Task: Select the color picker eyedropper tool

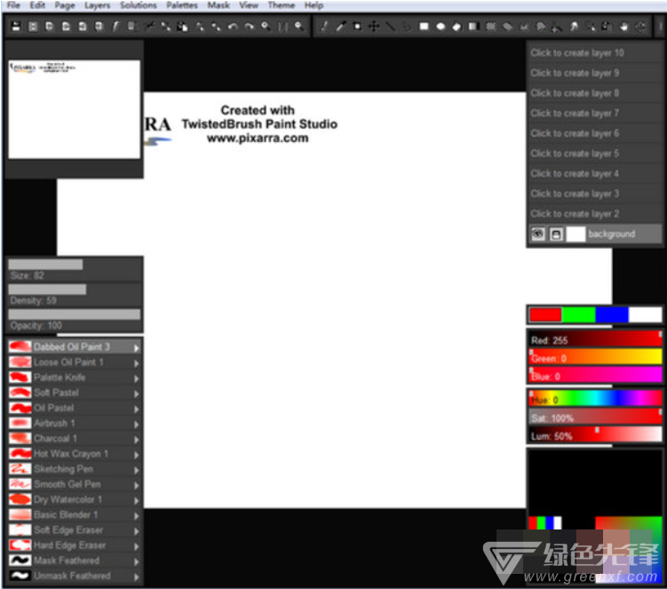Action: pos(341,27)
